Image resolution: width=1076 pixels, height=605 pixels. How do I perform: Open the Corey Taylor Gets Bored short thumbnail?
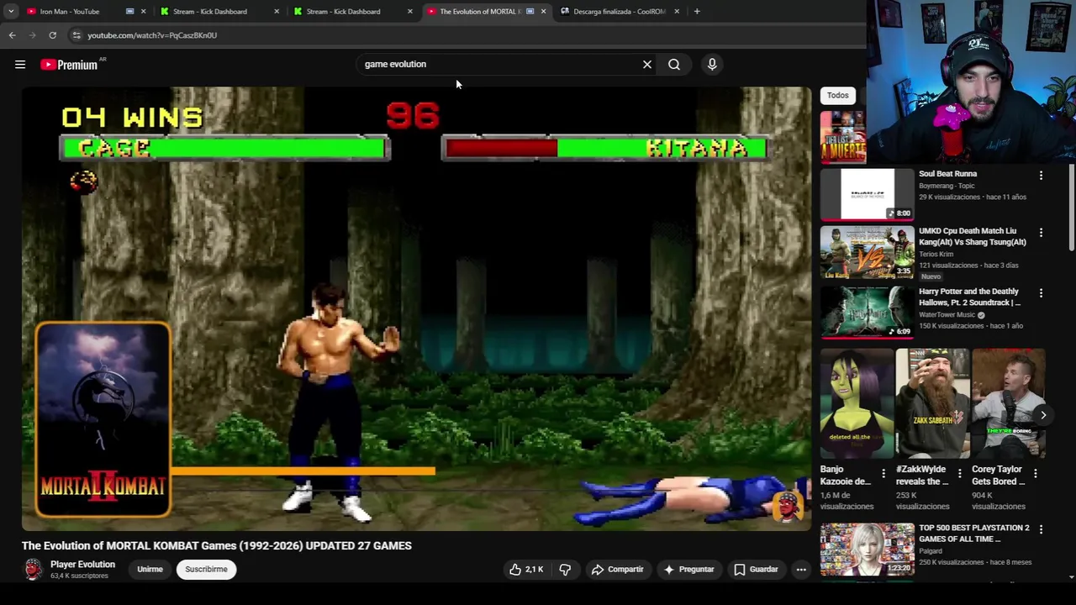[1007, 403]
